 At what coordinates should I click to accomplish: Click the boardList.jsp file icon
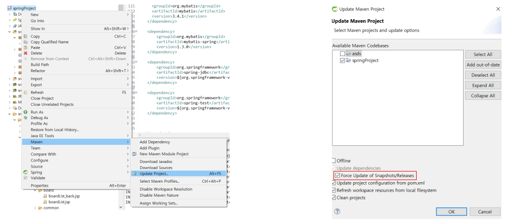pyautogui.click(x=45, y=202)
